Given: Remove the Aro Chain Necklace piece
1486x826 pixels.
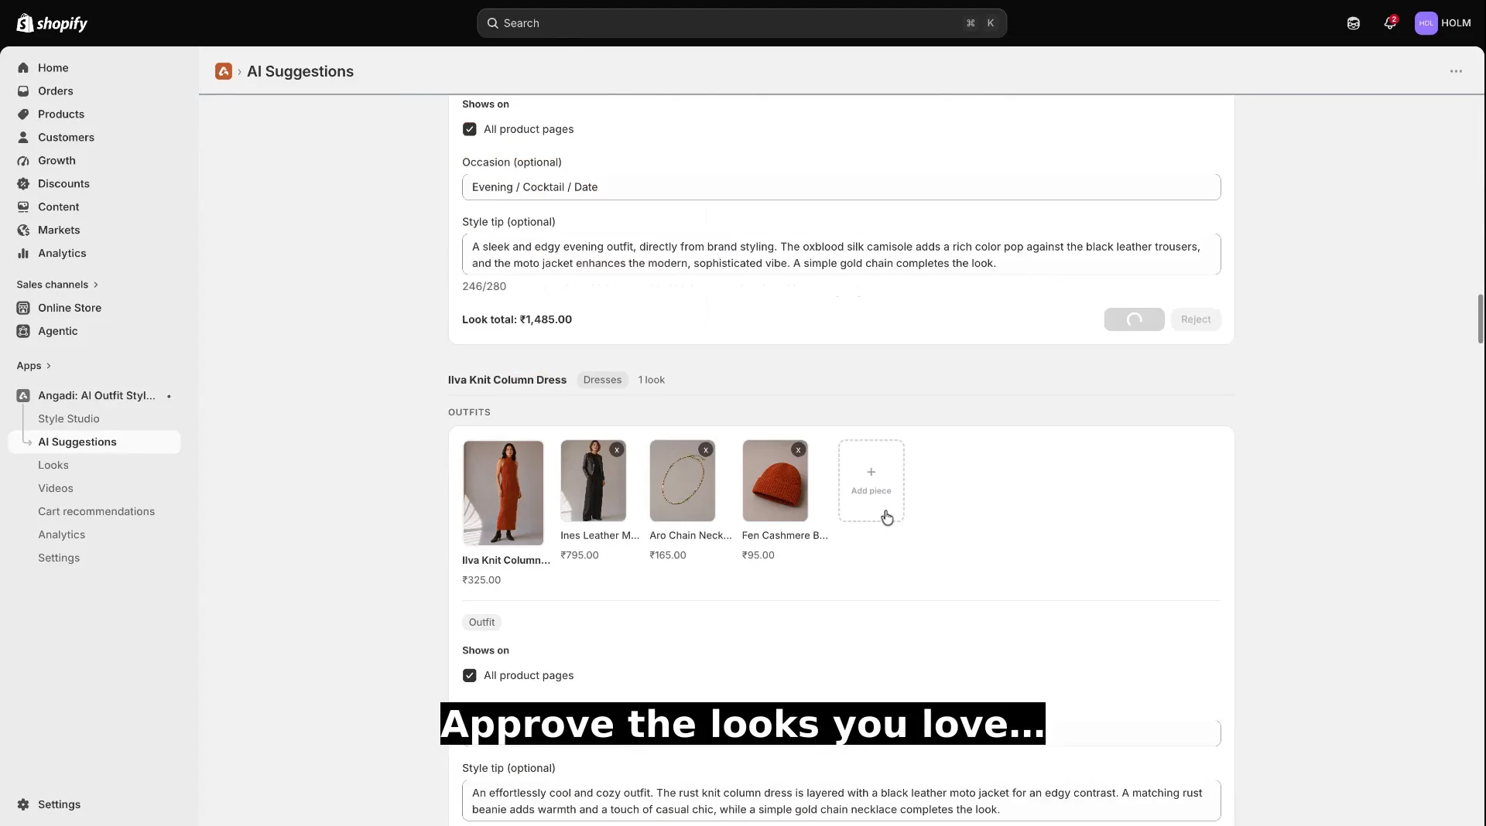Looking at the screenshot, I should pyautogui.click(x=706, y=450).
